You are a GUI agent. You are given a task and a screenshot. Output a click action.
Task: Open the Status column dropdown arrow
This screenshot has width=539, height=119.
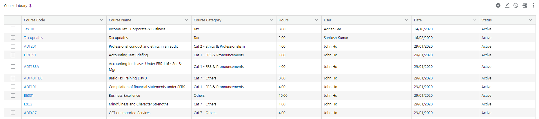(x=530, y=20)
